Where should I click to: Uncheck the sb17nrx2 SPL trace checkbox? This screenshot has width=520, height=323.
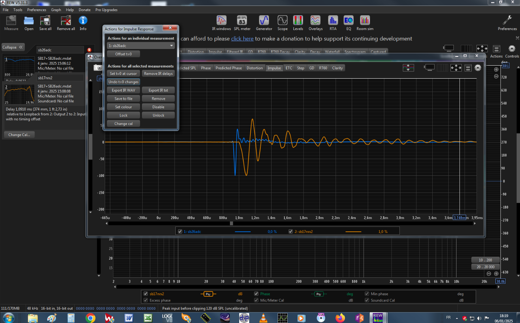coord(146,294)
